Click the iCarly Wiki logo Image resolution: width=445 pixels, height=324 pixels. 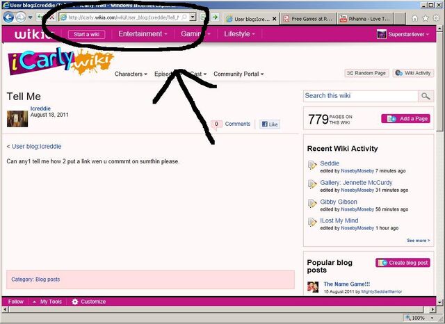(x=60, y=61)
